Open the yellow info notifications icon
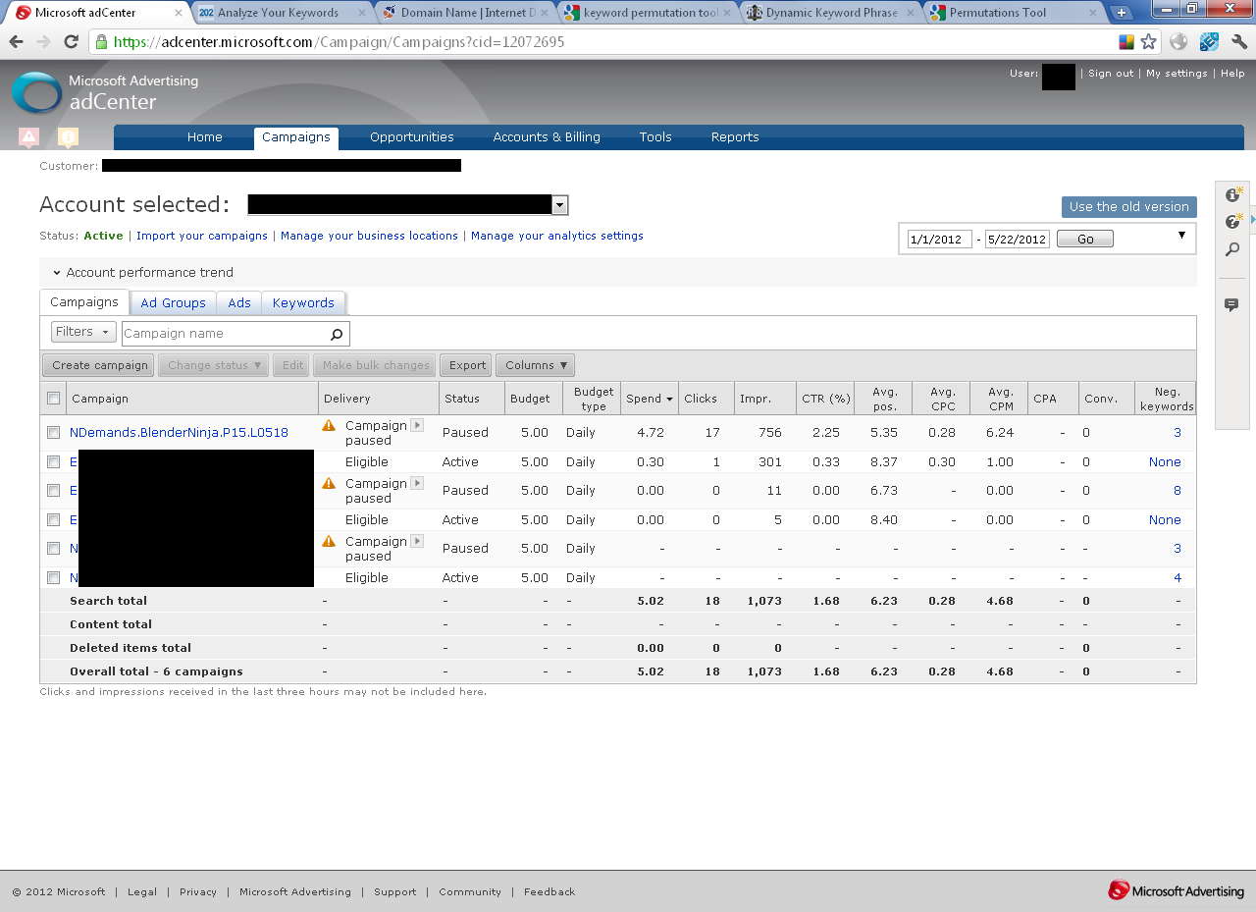This screenshot has height=912, width=1256. (x=68, y=137)
